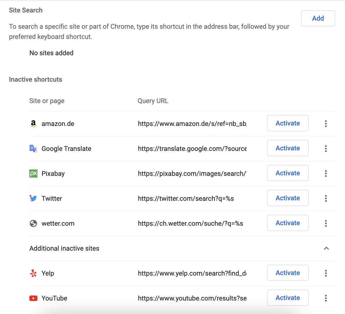Activate the wetter.com shortcut

pyautogui.click(x=288, y=223)
